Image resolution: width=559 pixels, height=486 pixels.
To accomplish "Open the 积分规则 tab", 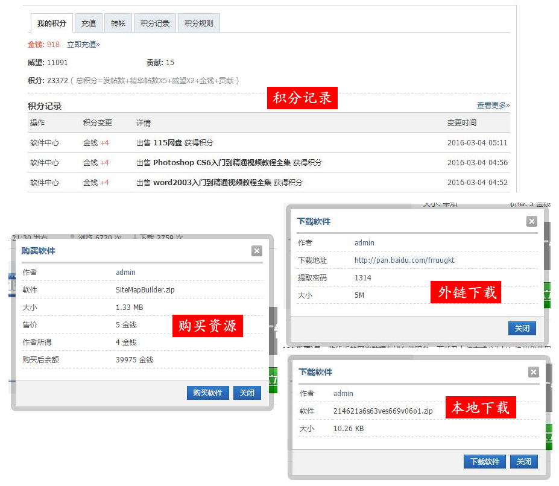I will coord(198,23).
